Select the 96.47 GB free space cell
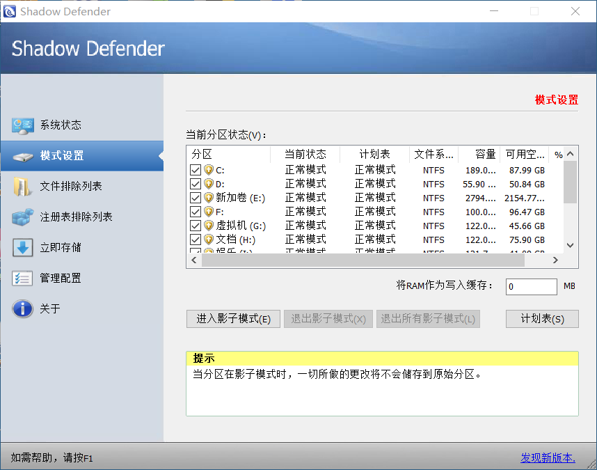 point(527,212)
